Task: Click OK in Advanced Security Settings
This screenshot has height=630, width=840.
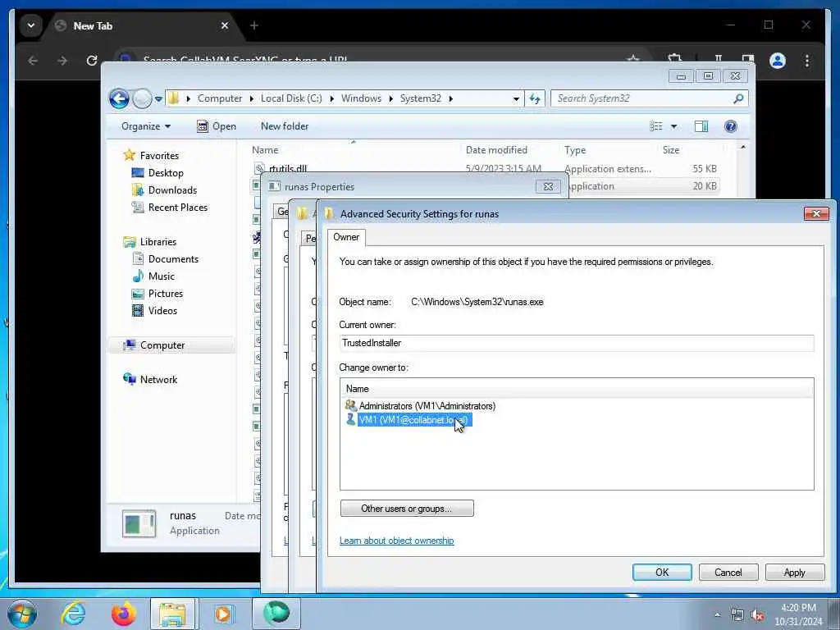Action: (662, 572)
